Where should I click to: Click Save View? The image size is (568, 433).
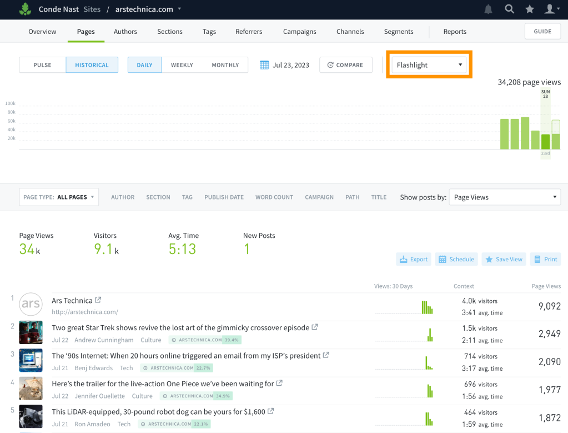[504, 259]
